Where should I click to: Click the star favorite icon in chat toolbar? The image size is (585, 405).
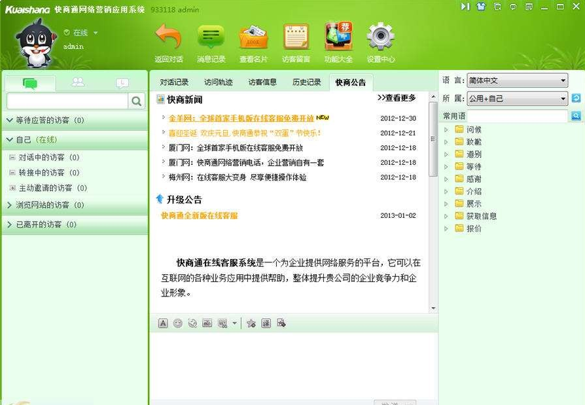tap(251, 323)
